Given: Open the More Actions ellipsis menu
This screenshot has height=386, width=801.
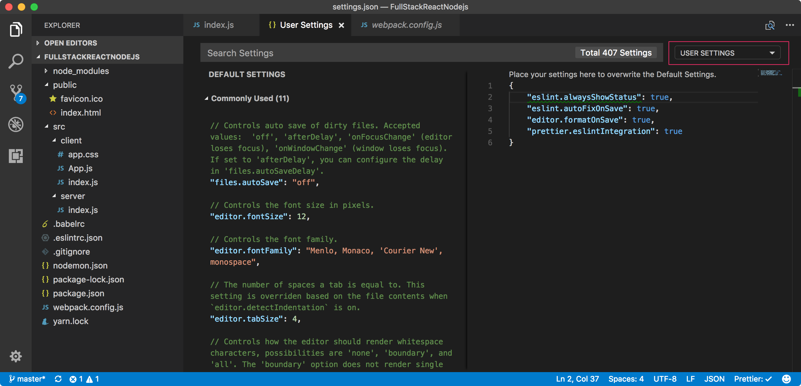Looking at the screenshot, I should coord(790,25).
